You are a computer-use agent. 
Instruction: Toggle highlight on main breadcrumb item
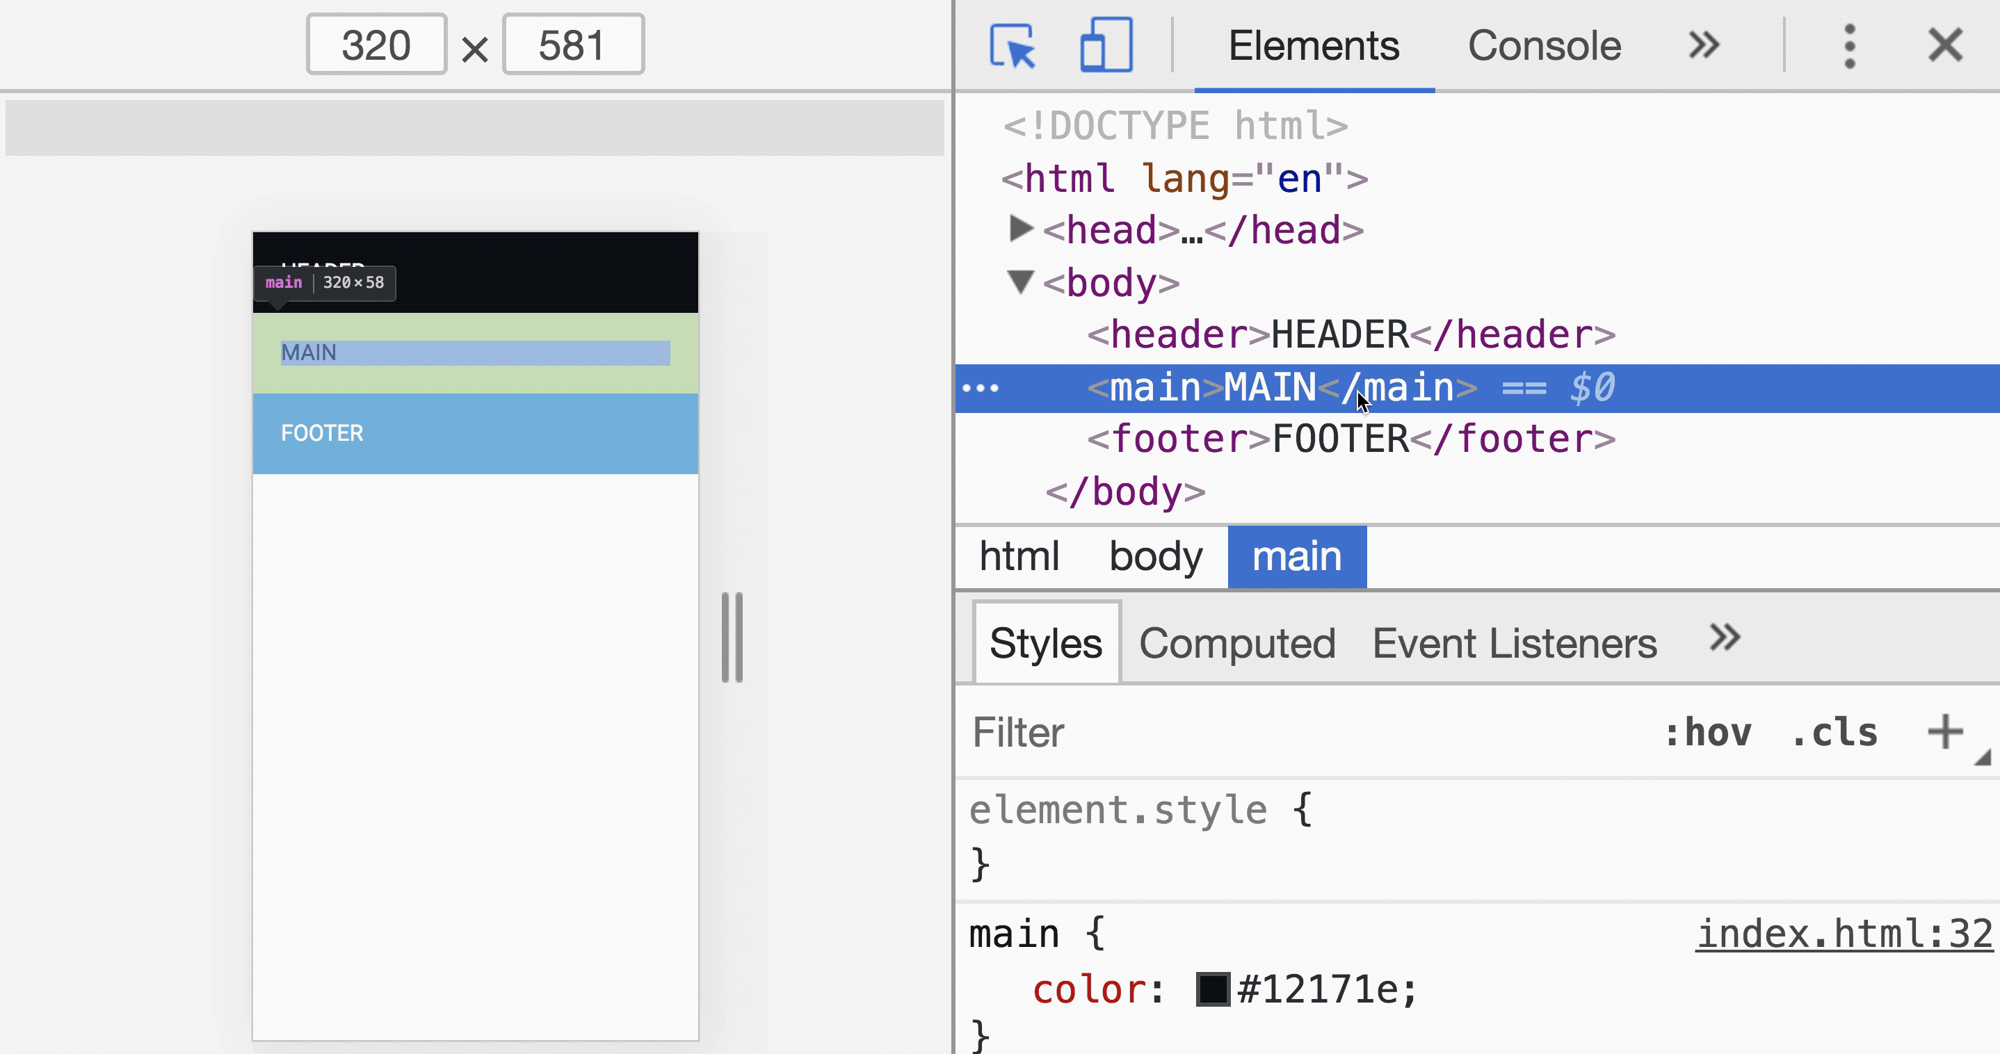tap(1296, 556)
